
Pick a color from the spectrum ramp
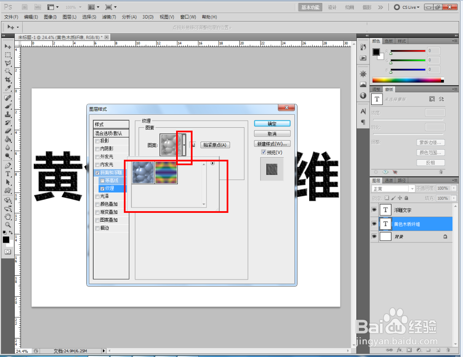click(x=408, y=80)
